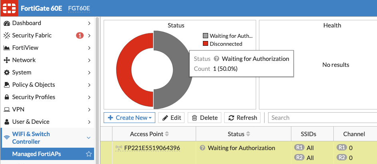Screen dimensions: 377x164
Task: Click the FP221E5519064396 access point link
Action: (x=152, y=148)
